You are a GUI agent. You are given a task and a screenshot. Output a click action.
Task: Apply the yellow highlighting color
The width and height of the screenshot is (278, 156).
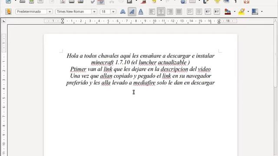[242, 12]
